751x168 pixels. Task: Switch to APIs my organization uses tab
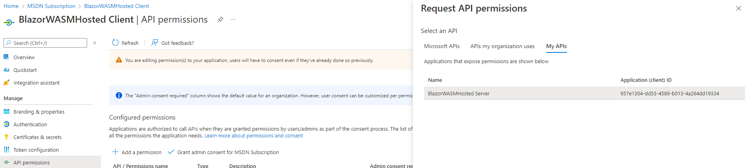tap(502, 46)
